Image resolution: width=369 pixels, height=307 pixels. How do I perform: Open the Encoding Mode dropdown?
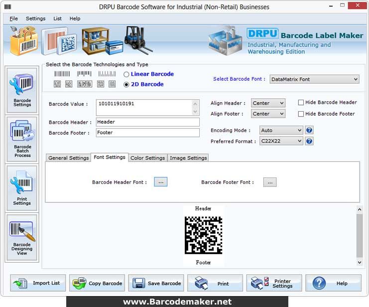point(281,130)
